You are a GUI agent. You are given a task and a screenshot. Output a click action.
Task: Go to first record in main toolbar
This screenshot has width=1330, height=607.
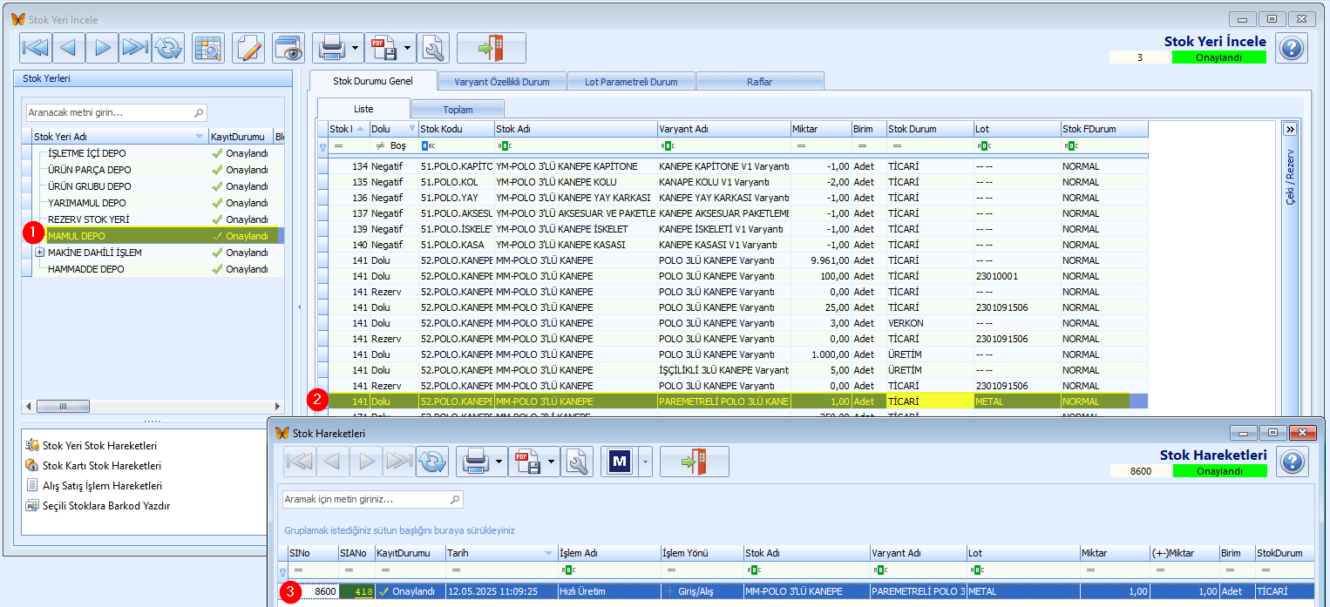tap(35, 48)
